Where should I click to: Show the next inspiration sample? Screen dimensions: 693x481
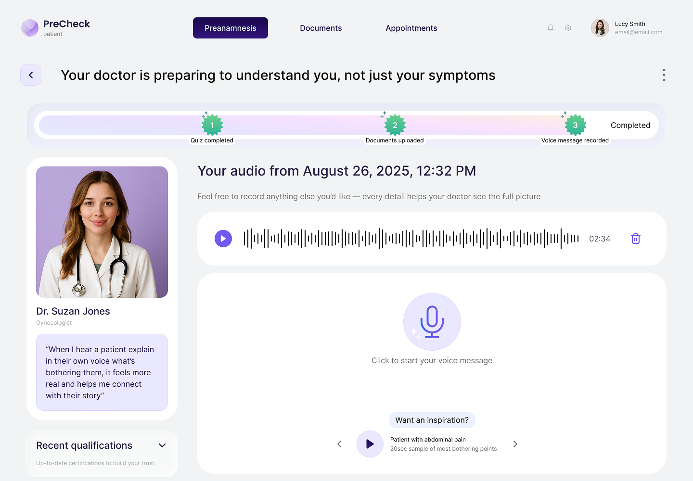515,444
